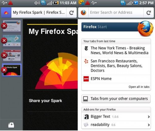Screen dimensions: 155x131
Task: Reload the My Firefox Spark page
Action: pos(71,12)
